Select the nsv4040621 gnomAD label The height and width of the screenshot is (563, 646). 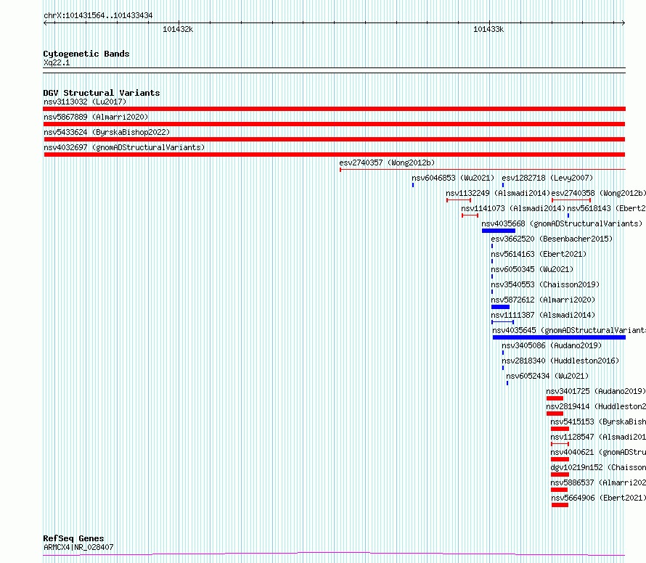[598, 452]
